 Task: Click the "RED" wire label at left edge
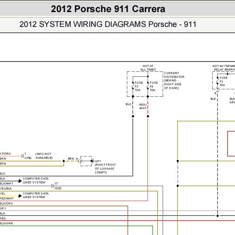click(x=3, y=218)
